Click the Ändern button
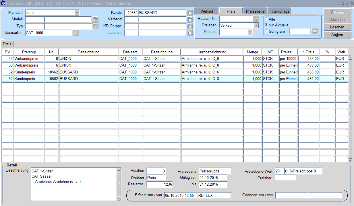The width and height of the screenshot is (354, 206). coord(337,35)
